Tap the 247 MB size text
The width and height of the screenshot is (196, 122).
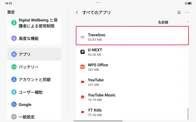pos(93,85)
